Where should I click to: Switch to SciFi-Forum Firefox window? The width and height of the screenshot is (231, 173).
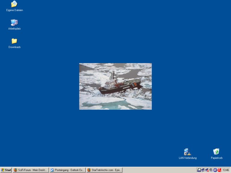point(31,170)
